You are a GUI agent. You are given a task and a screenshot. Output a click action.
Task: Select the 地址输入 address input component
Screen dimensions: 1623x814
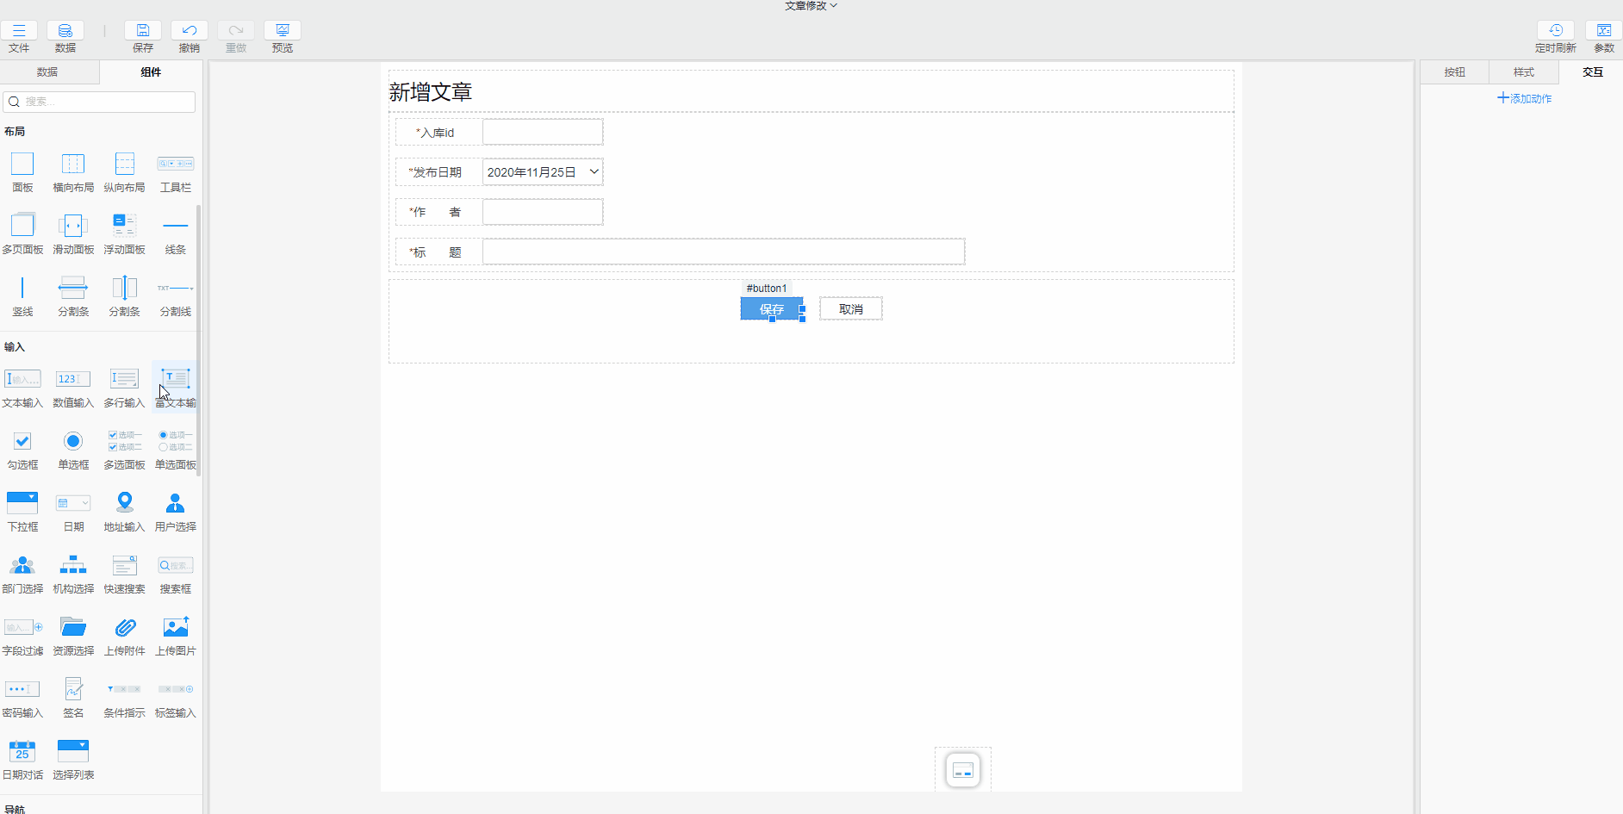tap(125, 504)
